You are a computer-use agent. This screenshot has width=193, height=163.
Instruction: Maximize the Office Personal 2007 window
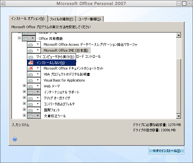coord(184,3)
